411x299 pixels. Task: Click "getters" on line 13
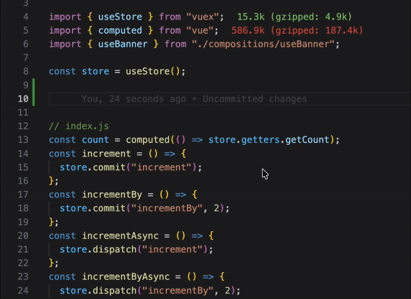260,140
